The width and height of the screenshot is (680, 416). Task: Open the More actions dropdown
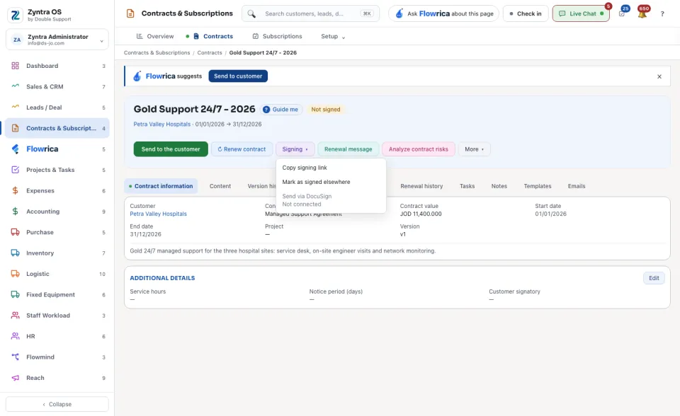click(x=474, y=149)
